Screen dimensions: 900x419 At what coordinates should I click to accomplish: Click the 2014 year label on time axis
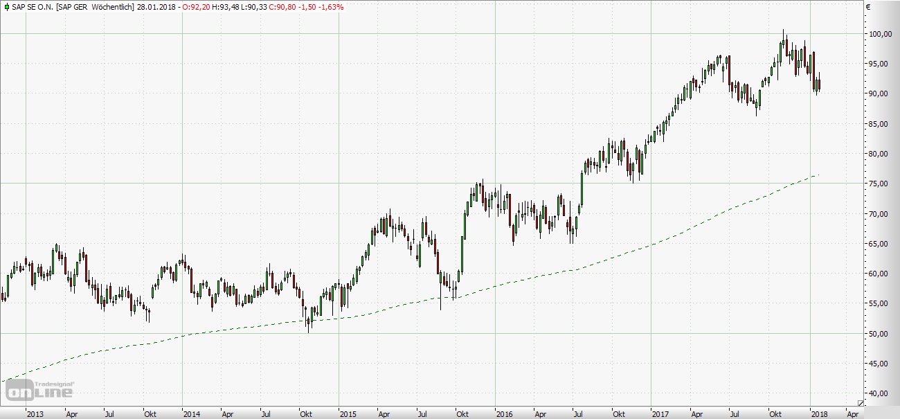pos(192,413)
